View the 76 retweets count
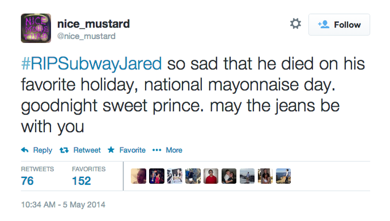Screen dimensions: 390x221 28,181
